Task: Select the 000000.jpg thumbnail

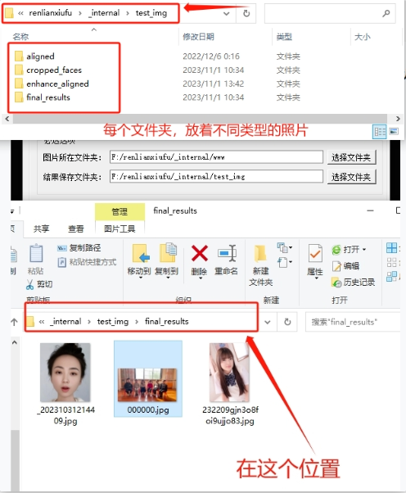Action: 148,378
